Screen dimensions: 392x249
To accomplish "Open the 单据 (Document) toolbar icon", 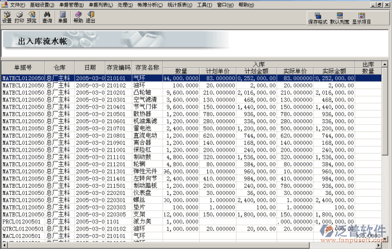I will (x=63, y=17).
